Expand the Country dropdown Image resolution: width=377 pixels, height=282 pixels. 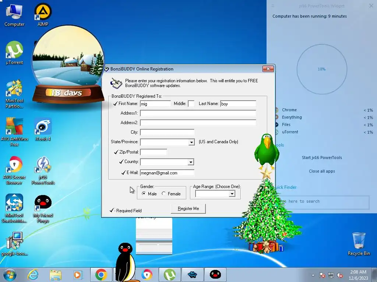click(191, 162)
